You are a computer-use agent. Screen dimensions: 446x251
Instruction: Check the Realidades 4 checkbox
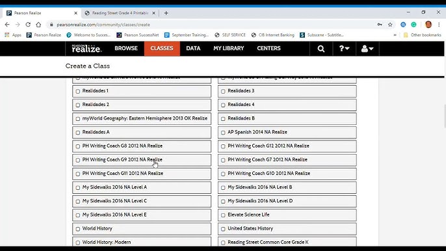point(223,105)
